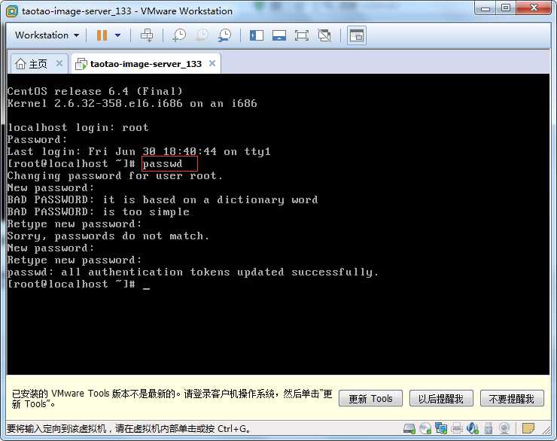Send Ctrl+Alt+Del to the virtual machine
This screenshot has width=557, height=441.
pyautogui.click(x=147, y=35)
